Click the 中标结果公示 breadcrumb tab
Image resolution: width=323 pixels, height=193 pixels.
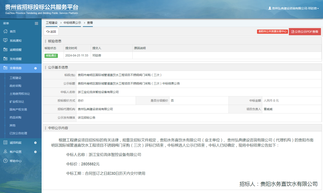coord(72,23)
